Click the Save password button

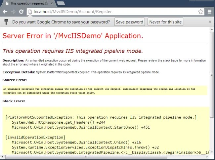pyautogui.click(x=129, y=22)
